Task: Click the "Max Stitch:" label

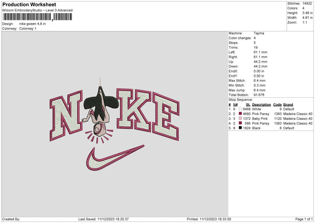Action: tap(237, 80)
